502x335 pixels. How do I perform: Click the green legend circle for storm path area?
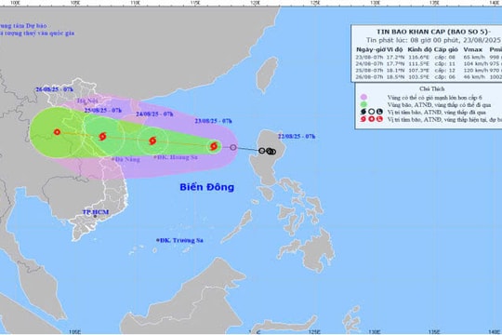363,104
